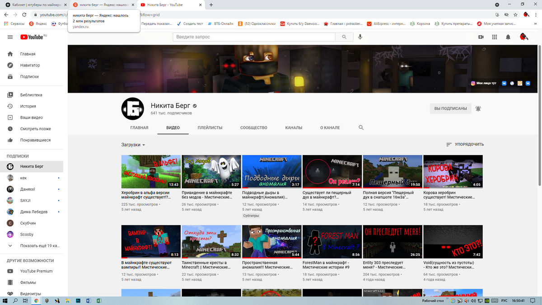542x305 pixels.
Task: Expand the Загрузки dropdown
Action: pos(133,145)
